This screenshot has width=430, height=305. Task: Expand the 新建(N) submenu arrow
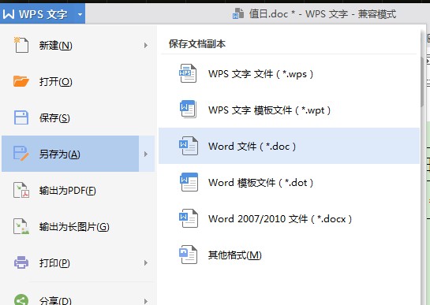pyautogui.click(x=146, y=45)
